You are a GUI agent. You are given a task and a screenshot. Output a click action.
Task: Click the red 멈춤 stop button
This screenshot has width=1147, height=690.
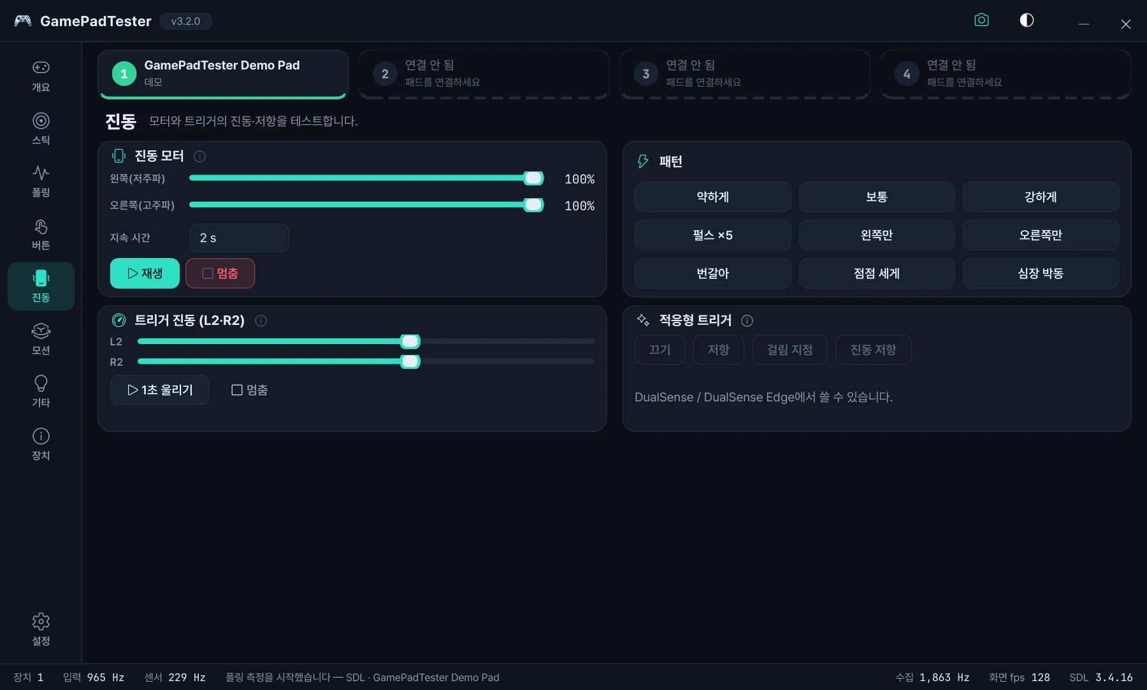pos(220,273)
